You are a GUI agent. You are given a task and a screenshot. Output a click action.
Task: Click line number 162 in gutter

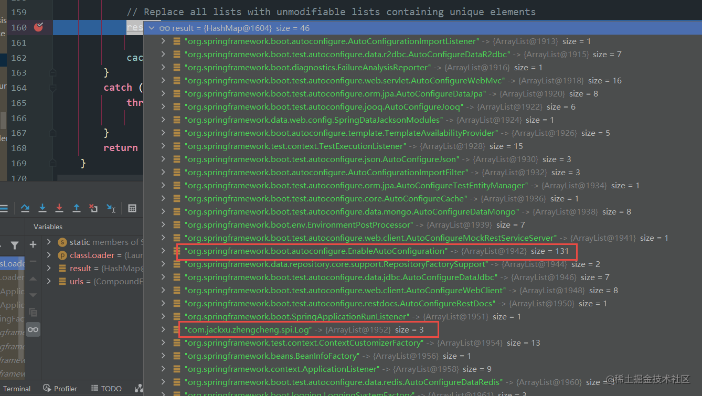tap(18, 58)
